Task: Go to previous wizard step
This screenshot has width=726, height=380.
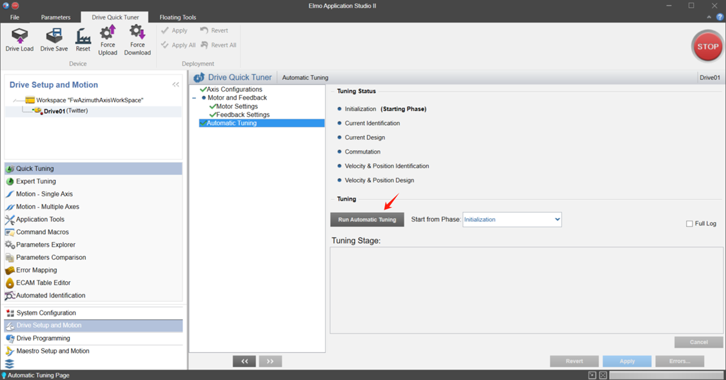Action: click(244, 361)
